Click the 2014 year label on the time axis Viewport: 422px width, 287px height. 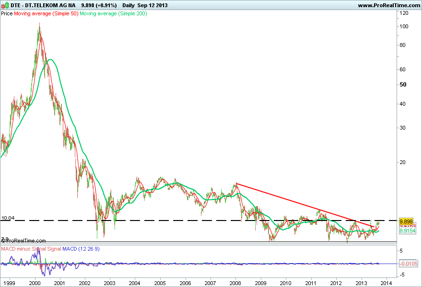[x=386, y=283]
